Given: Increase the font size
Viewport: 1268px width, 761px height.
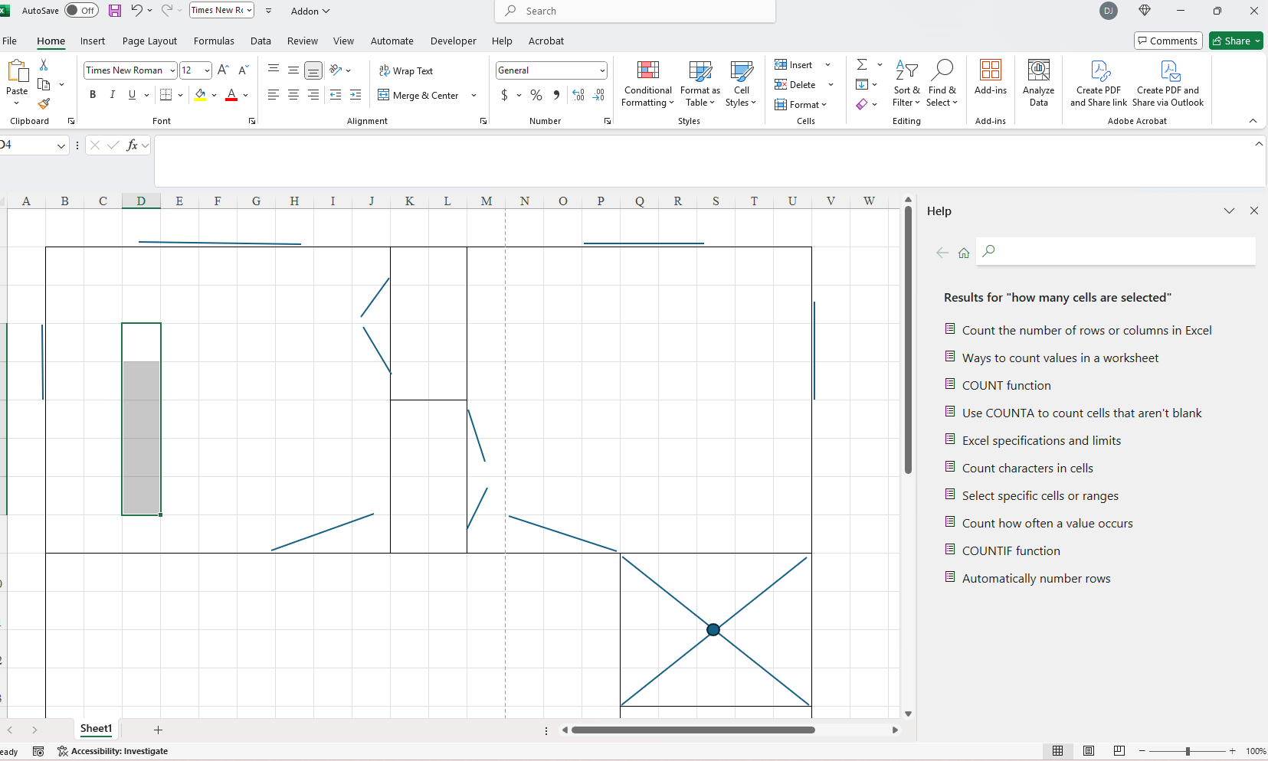Looking at the screenshot, I should click(x=223, y=70).
